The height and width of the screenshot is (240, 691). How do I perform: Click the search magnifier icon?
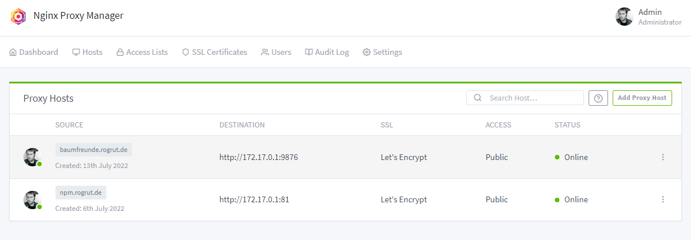pos(478,98)
